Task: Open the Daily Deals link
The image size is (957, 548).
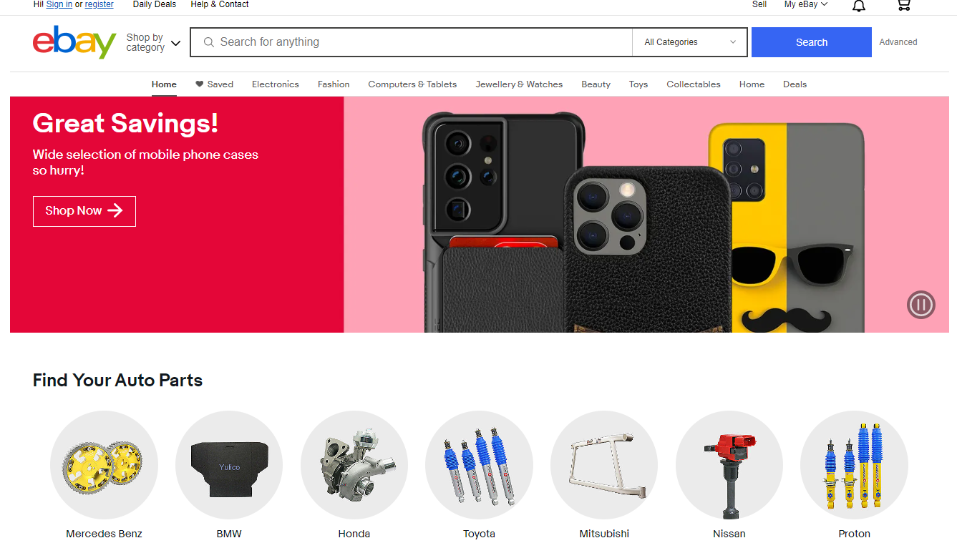Action: [155, 4]
